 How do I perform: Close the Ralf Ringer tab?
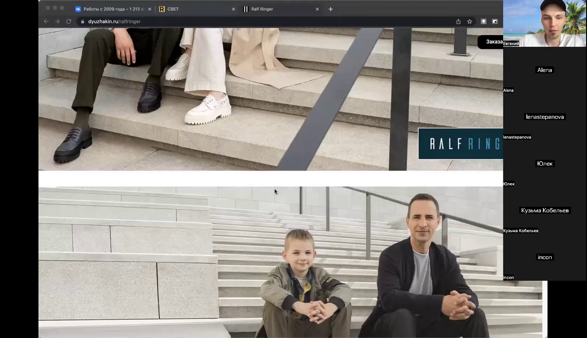[317, 9]
